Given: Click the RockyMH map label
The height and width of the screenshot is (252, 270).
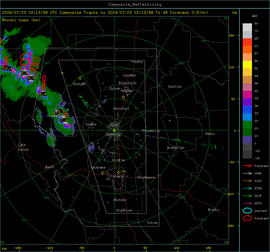Looking at the screenshot, I should [79, 84].
